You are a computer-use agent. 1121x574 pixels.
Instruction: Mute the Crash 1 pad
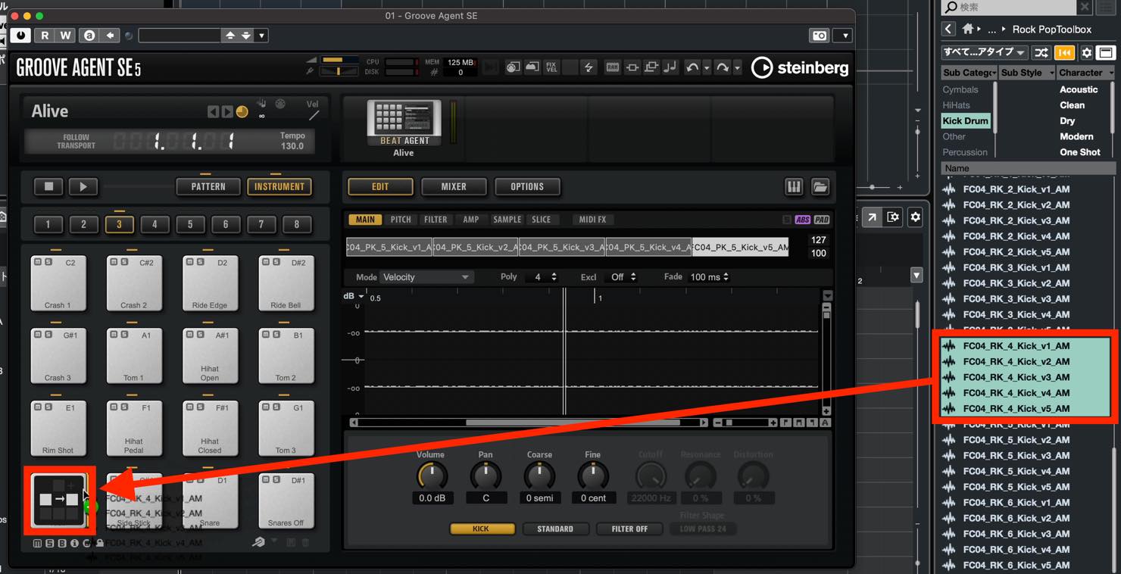(38, 262)
